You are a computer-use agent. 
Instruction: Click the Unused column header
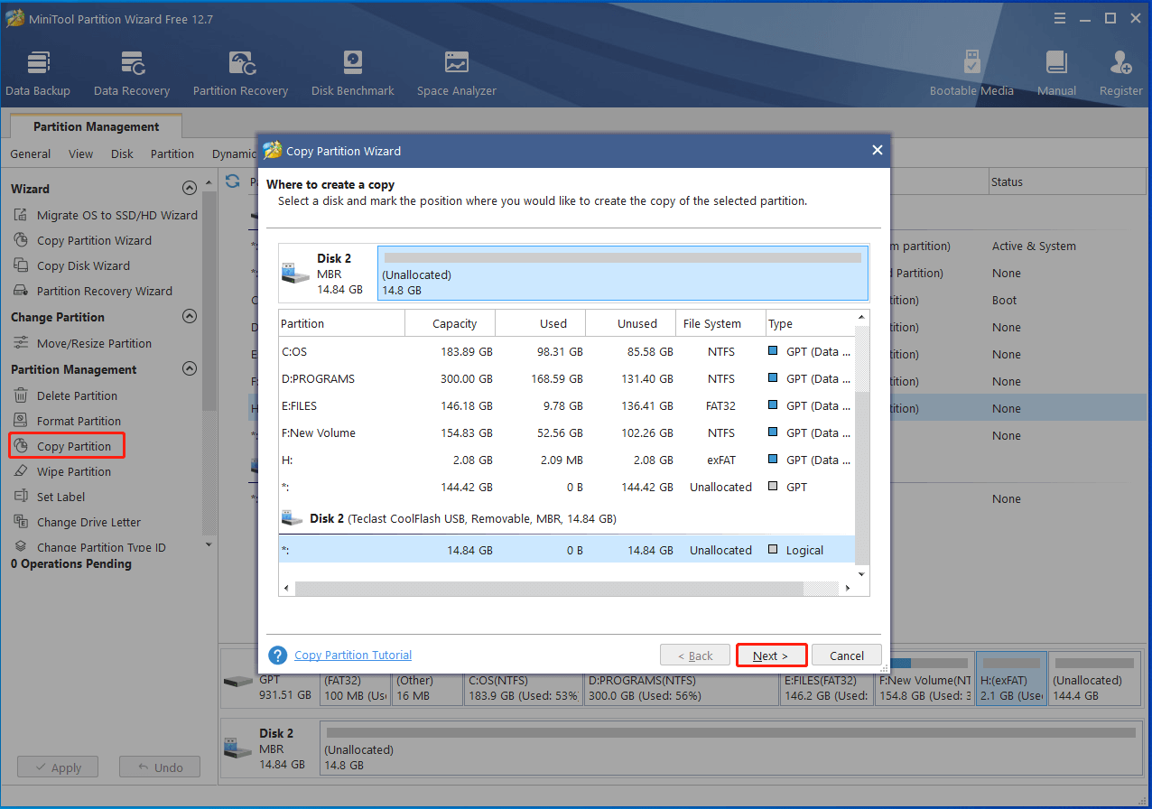click(631, 323)
